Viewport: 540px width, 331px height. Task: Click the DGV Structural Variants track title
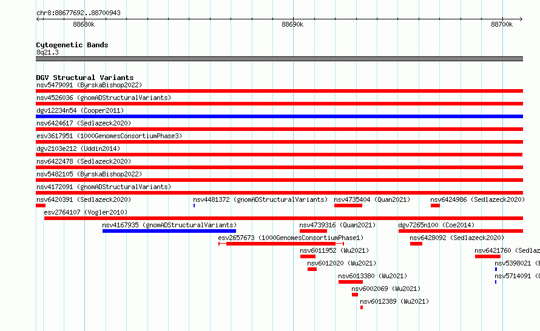(85, 78)
